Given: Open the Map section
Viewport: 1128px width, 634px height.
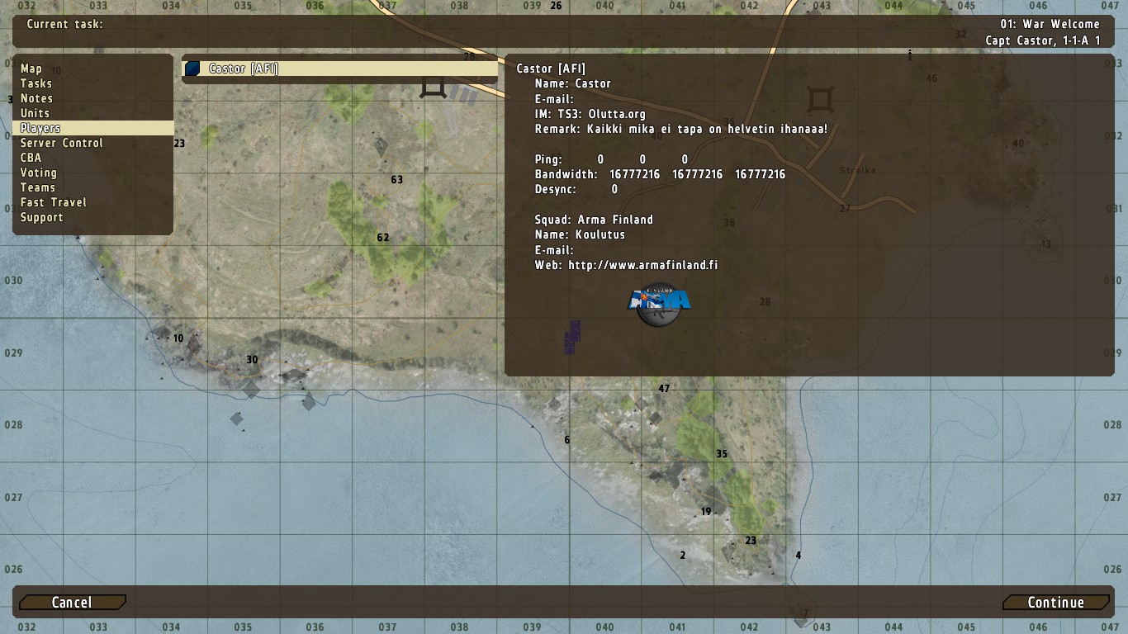Looking at the screenshot, I should pos(31,69).
